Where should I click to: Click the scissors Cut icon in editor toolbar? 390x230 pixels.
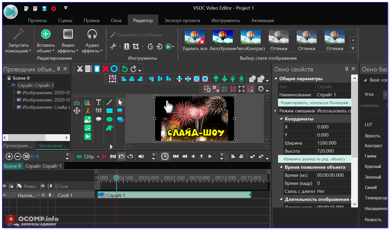(80, 69)
